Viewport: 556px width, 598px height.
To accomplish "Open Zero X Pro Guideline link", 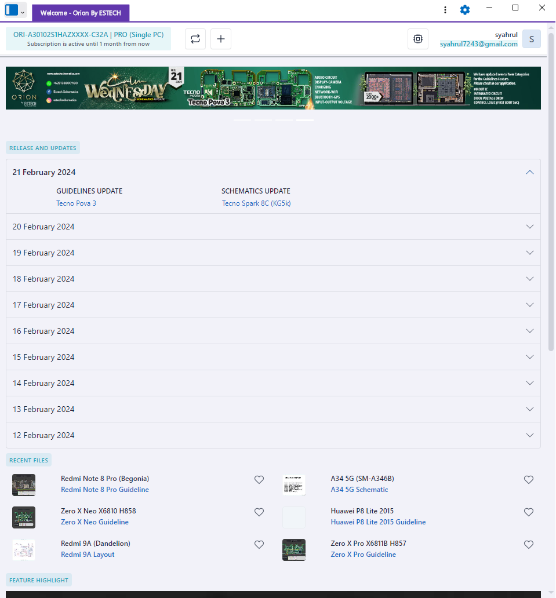I will click(x=364, y=555).
